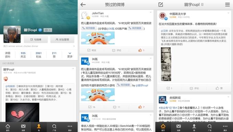Screen dimensions: 233x132
Task: Open dropdown arrow on second 36氪 post
Action: pos(151,115)
